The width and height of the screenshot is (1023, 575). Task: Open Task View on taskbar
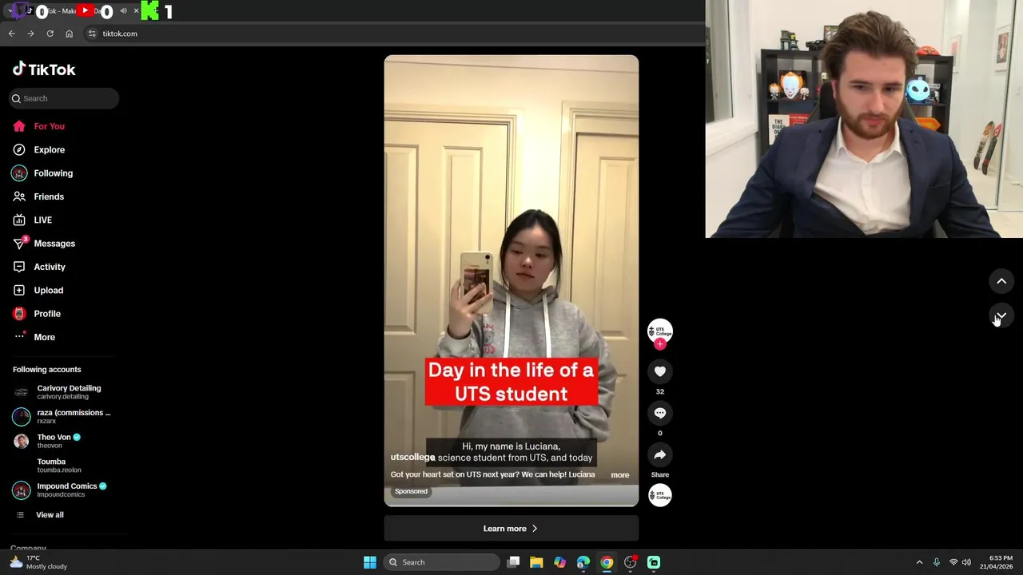pyautogui.click(x=513, y=562)
